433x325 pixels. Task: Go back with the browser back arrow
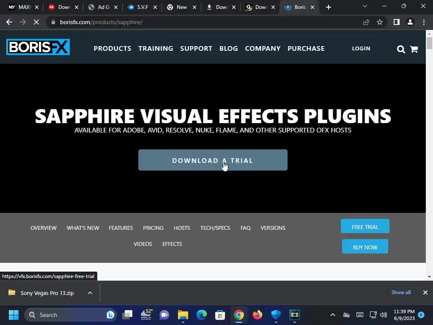[x=9, y=22]
